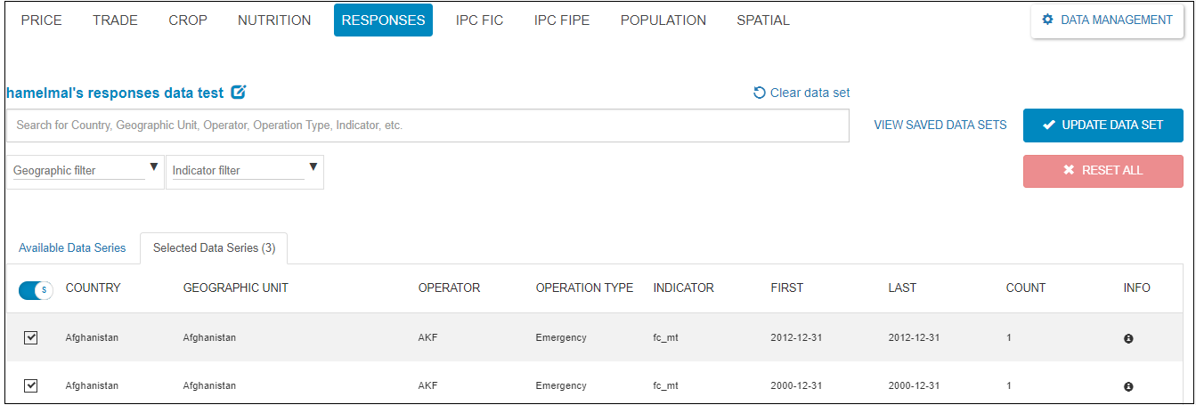Open the PRICE section
The width and height of the screenshot is (1196, 405).
pos(41,20)
